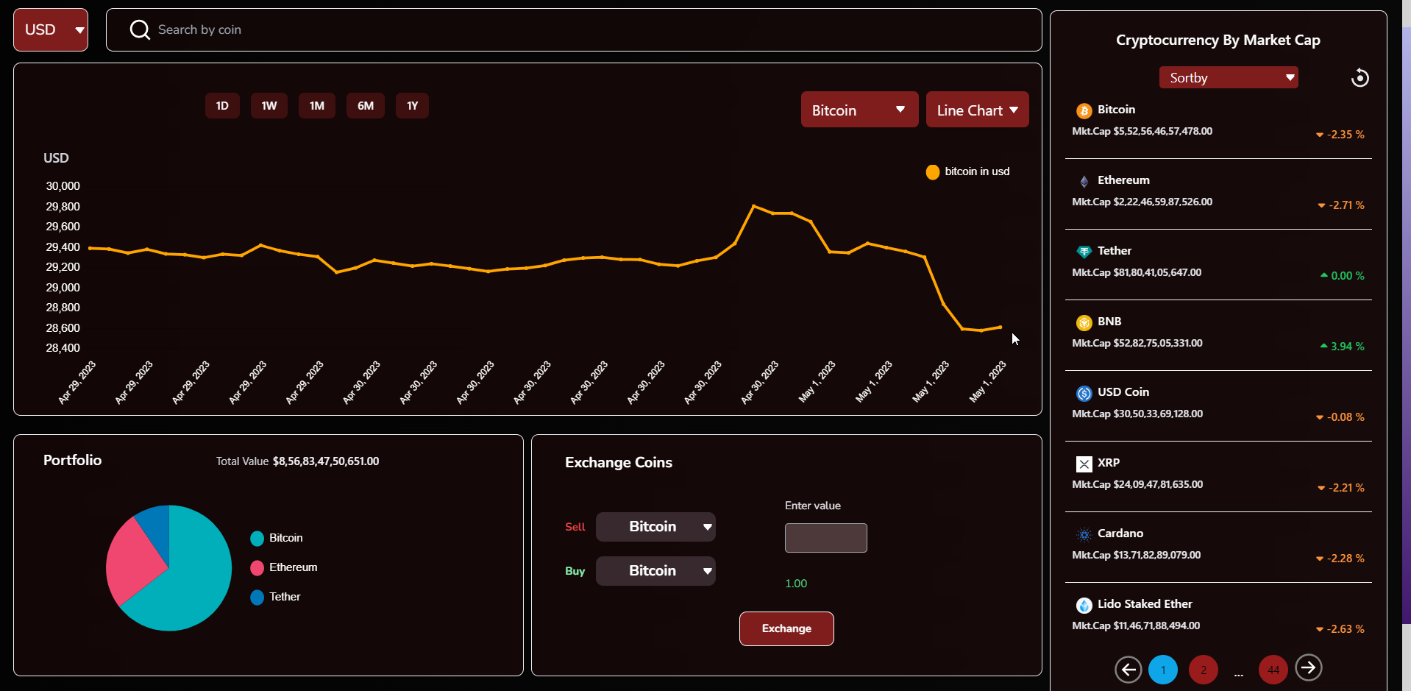The image size is (1411, 691).
Task: Click the Enter value input field
Action: [825, 538]
